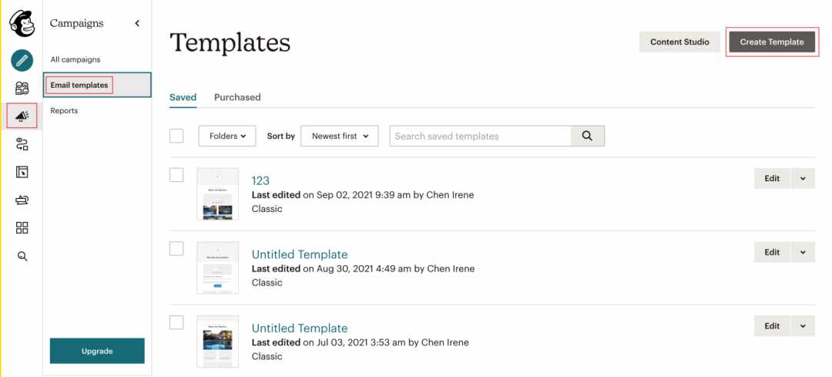Open the Audience icon in sidebar
Viewport: 832px width, 377px height.
[22, 88]
